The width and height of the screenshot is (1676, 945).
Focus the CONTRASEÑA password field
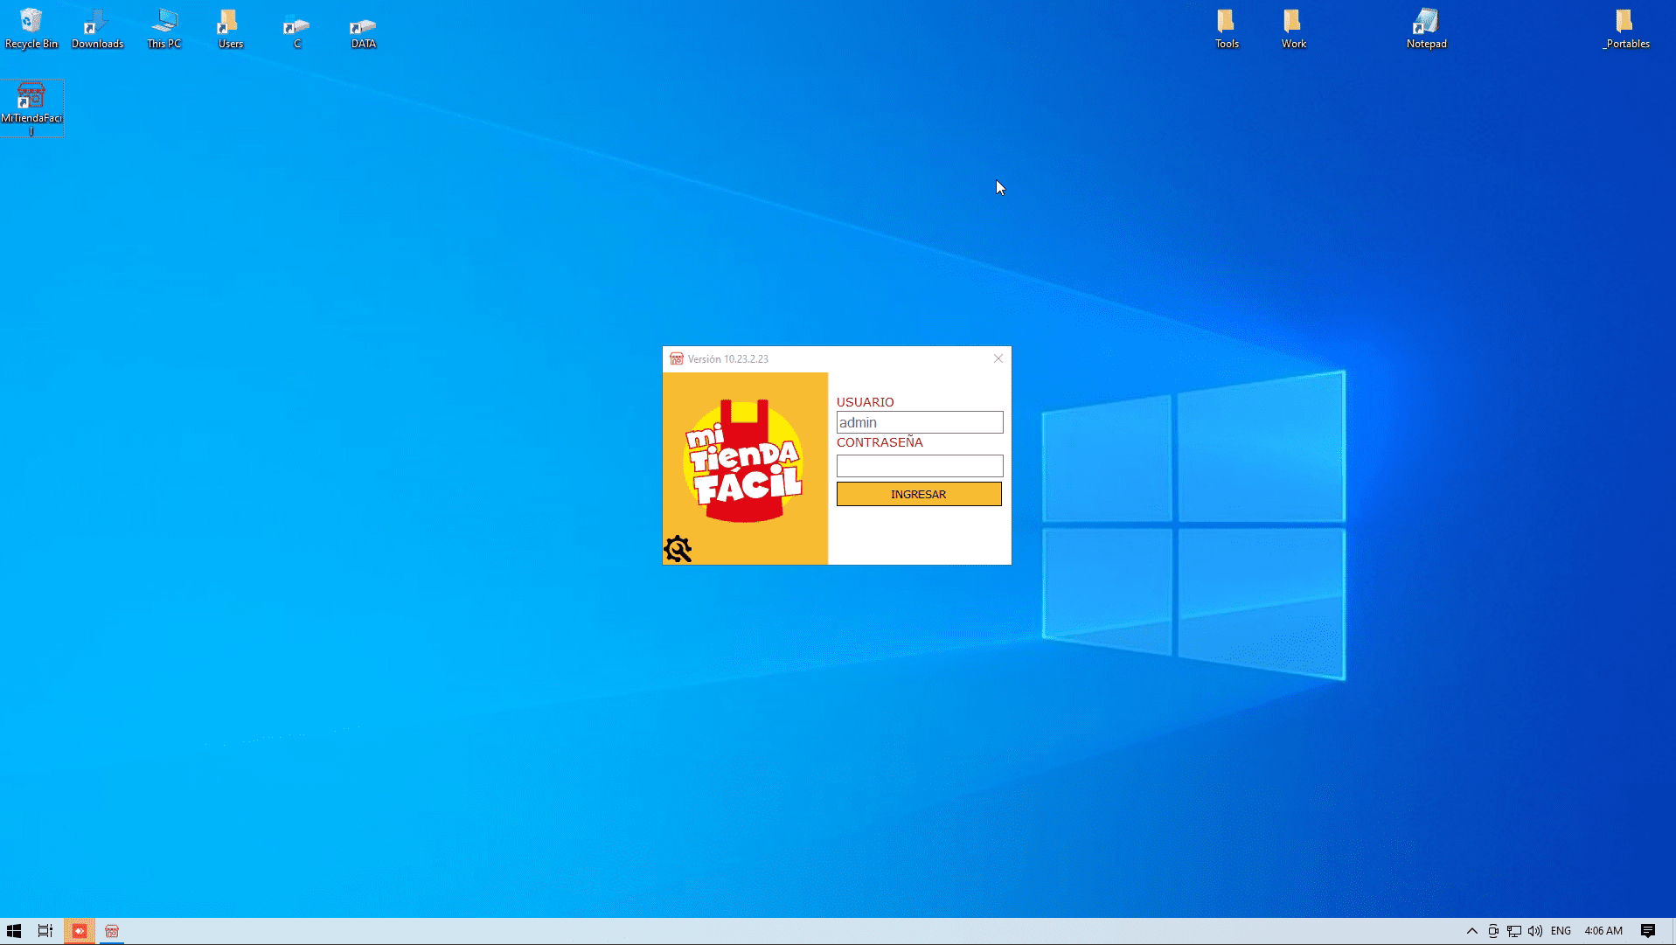click(x=919, y=466)
